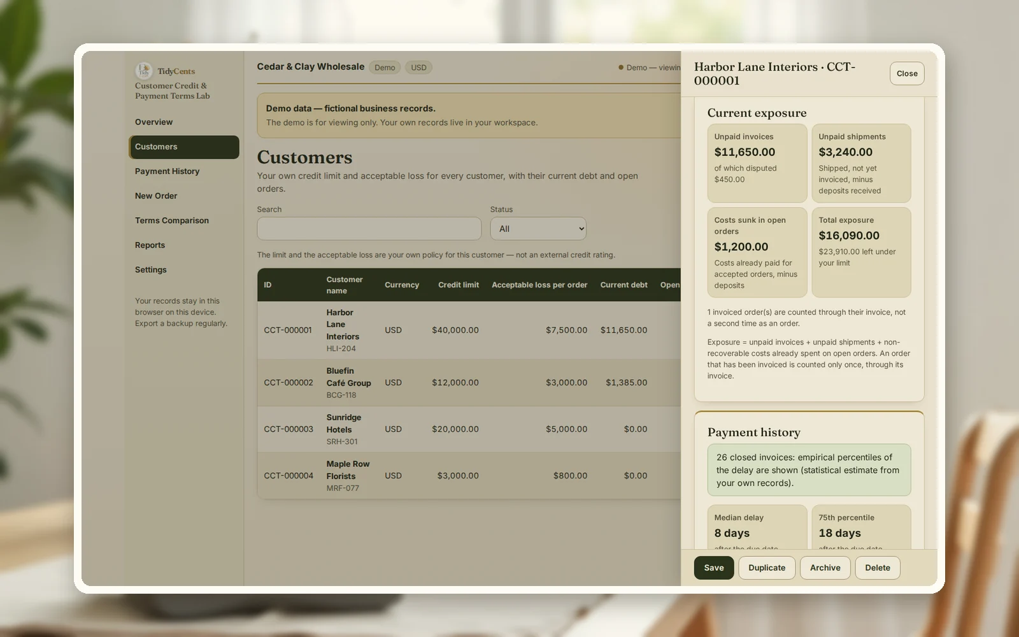Click the Acceptable loss per order header
Viewport: 1019px width, 637px height.
click(539, 285)
